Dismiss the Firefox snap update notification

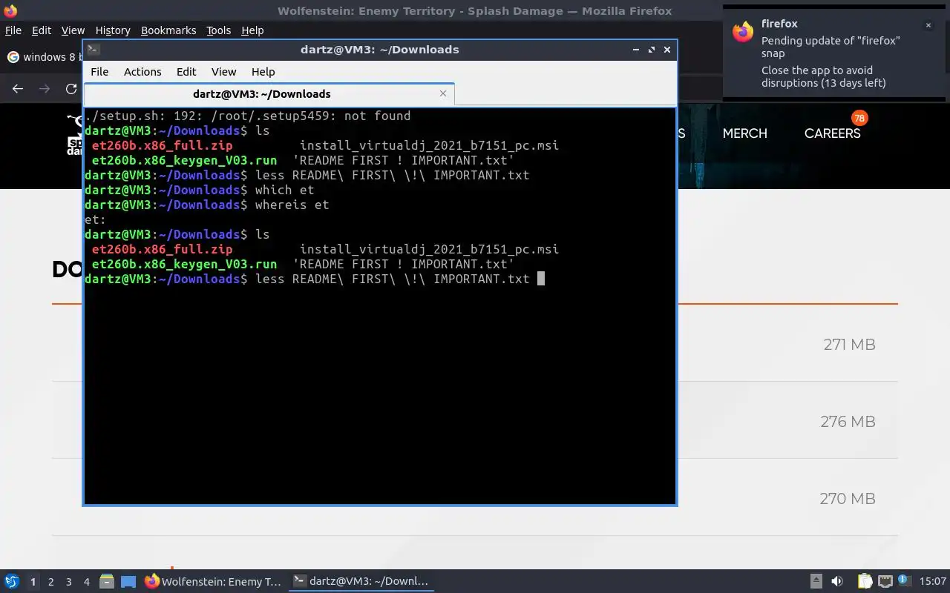click(x=928, y=25)
